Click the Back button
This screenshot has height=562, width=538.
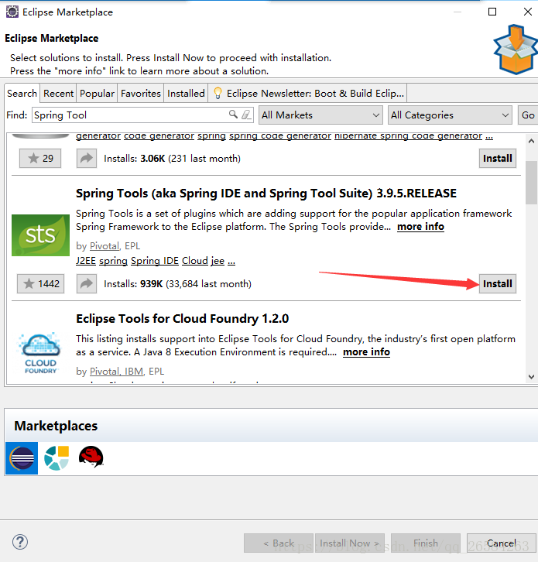(x=279, y=543)
